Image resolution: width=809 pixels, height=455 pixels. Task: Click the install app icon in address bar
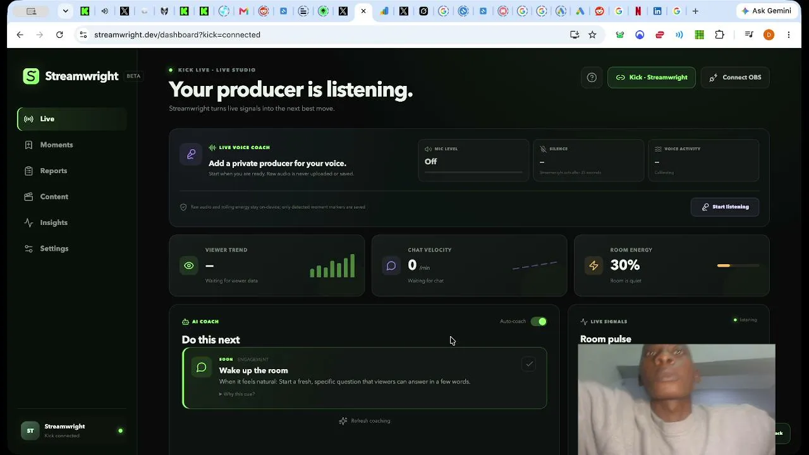coord(575,35)
